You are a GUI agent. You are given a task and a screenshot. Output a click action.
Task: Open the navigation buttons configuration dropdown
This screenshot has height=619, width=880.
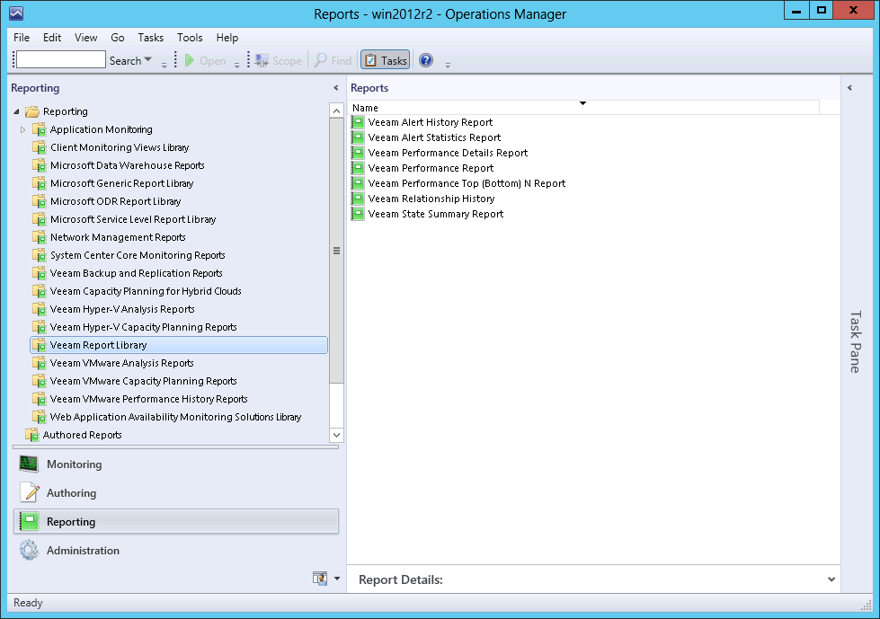(x=337, y=578)
